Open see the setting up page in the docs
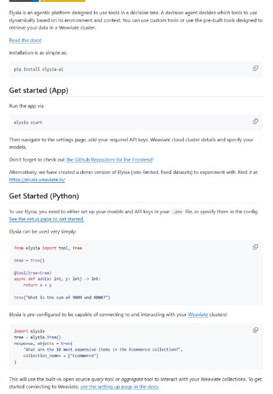This screenshot has height=394, width=273. click(119, 387)
